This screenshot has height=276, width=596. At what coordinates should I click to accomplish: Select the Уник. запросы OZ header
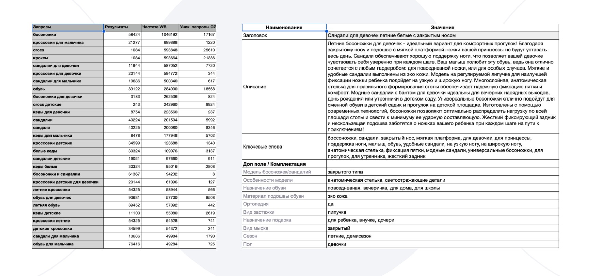point(198,27)
